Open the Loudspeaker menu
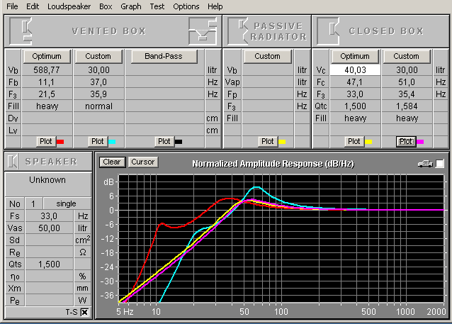452x324 pixels. (x=69, y=6)
